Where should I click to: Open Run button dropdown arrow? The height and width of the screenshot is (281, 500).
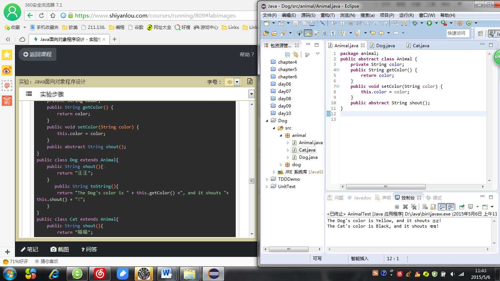436,23
